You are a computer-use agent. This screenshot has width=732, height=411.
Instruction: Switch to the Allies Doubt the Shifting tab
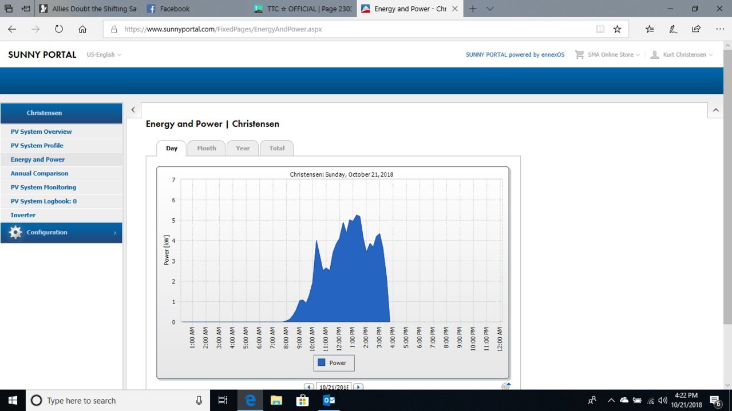click(x=88, y=9)
